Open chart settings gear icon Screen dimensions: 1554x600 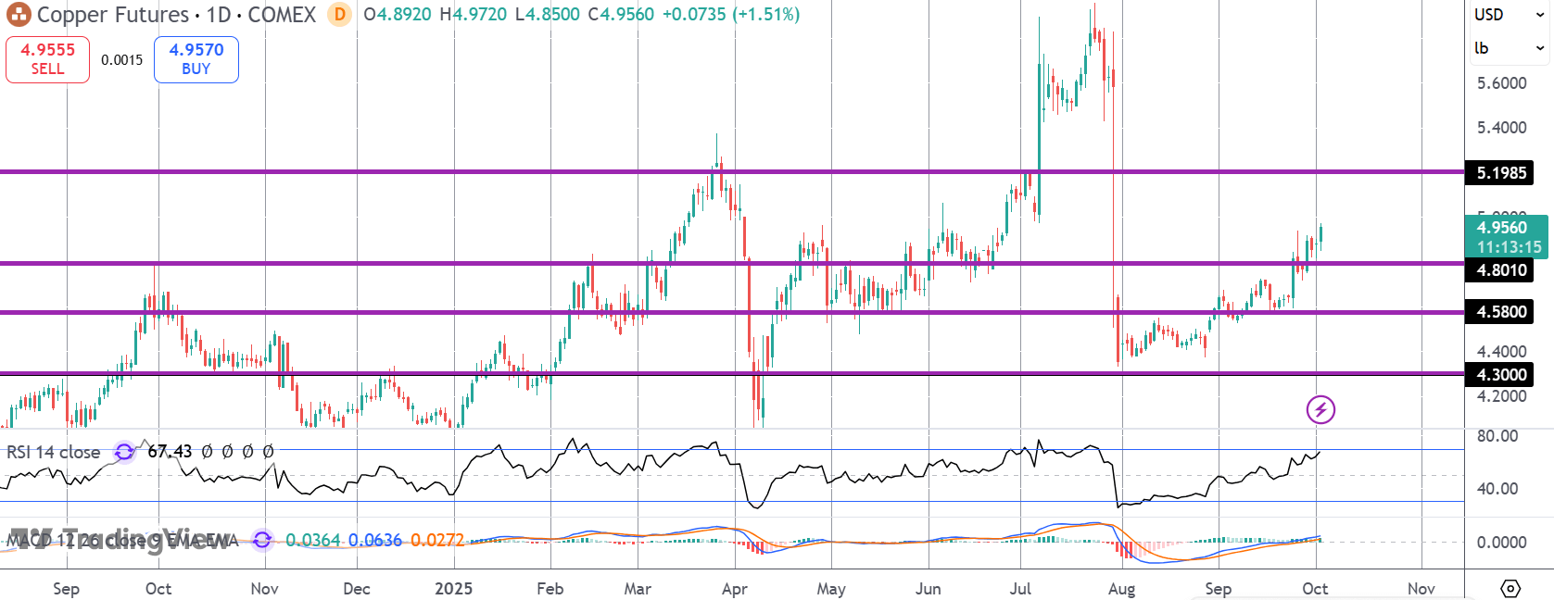click(x=1510, y=588)
